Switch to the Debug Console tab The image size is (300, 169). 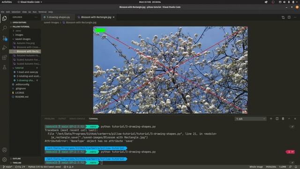tap(77, 119)
